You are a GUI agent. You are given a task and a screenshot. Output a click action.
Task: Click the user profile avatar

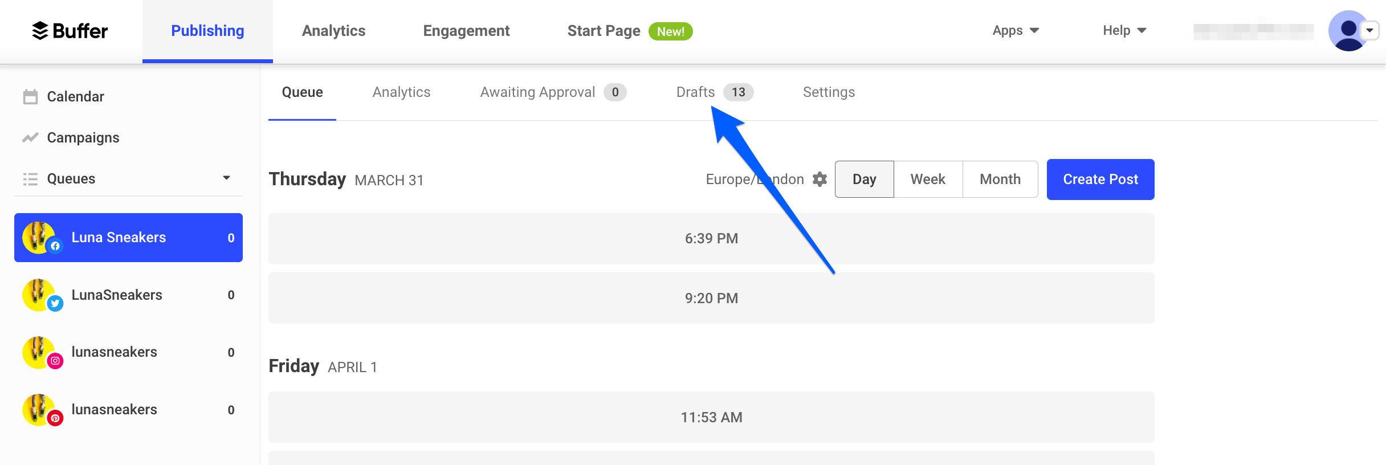click(x=1348, y=31)
